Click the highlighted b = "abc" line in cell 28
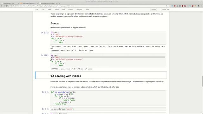Image resolution: width=203 pixels, height=114 pixels. coord(108,57)
